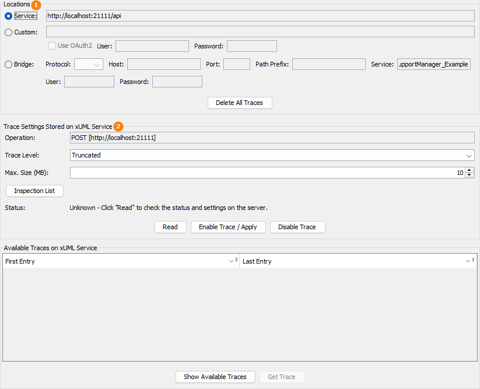Click the Max. Size (MB) input field
Image resolution: width=480 pixels, height=389 pixels.
tap(262, 173)
